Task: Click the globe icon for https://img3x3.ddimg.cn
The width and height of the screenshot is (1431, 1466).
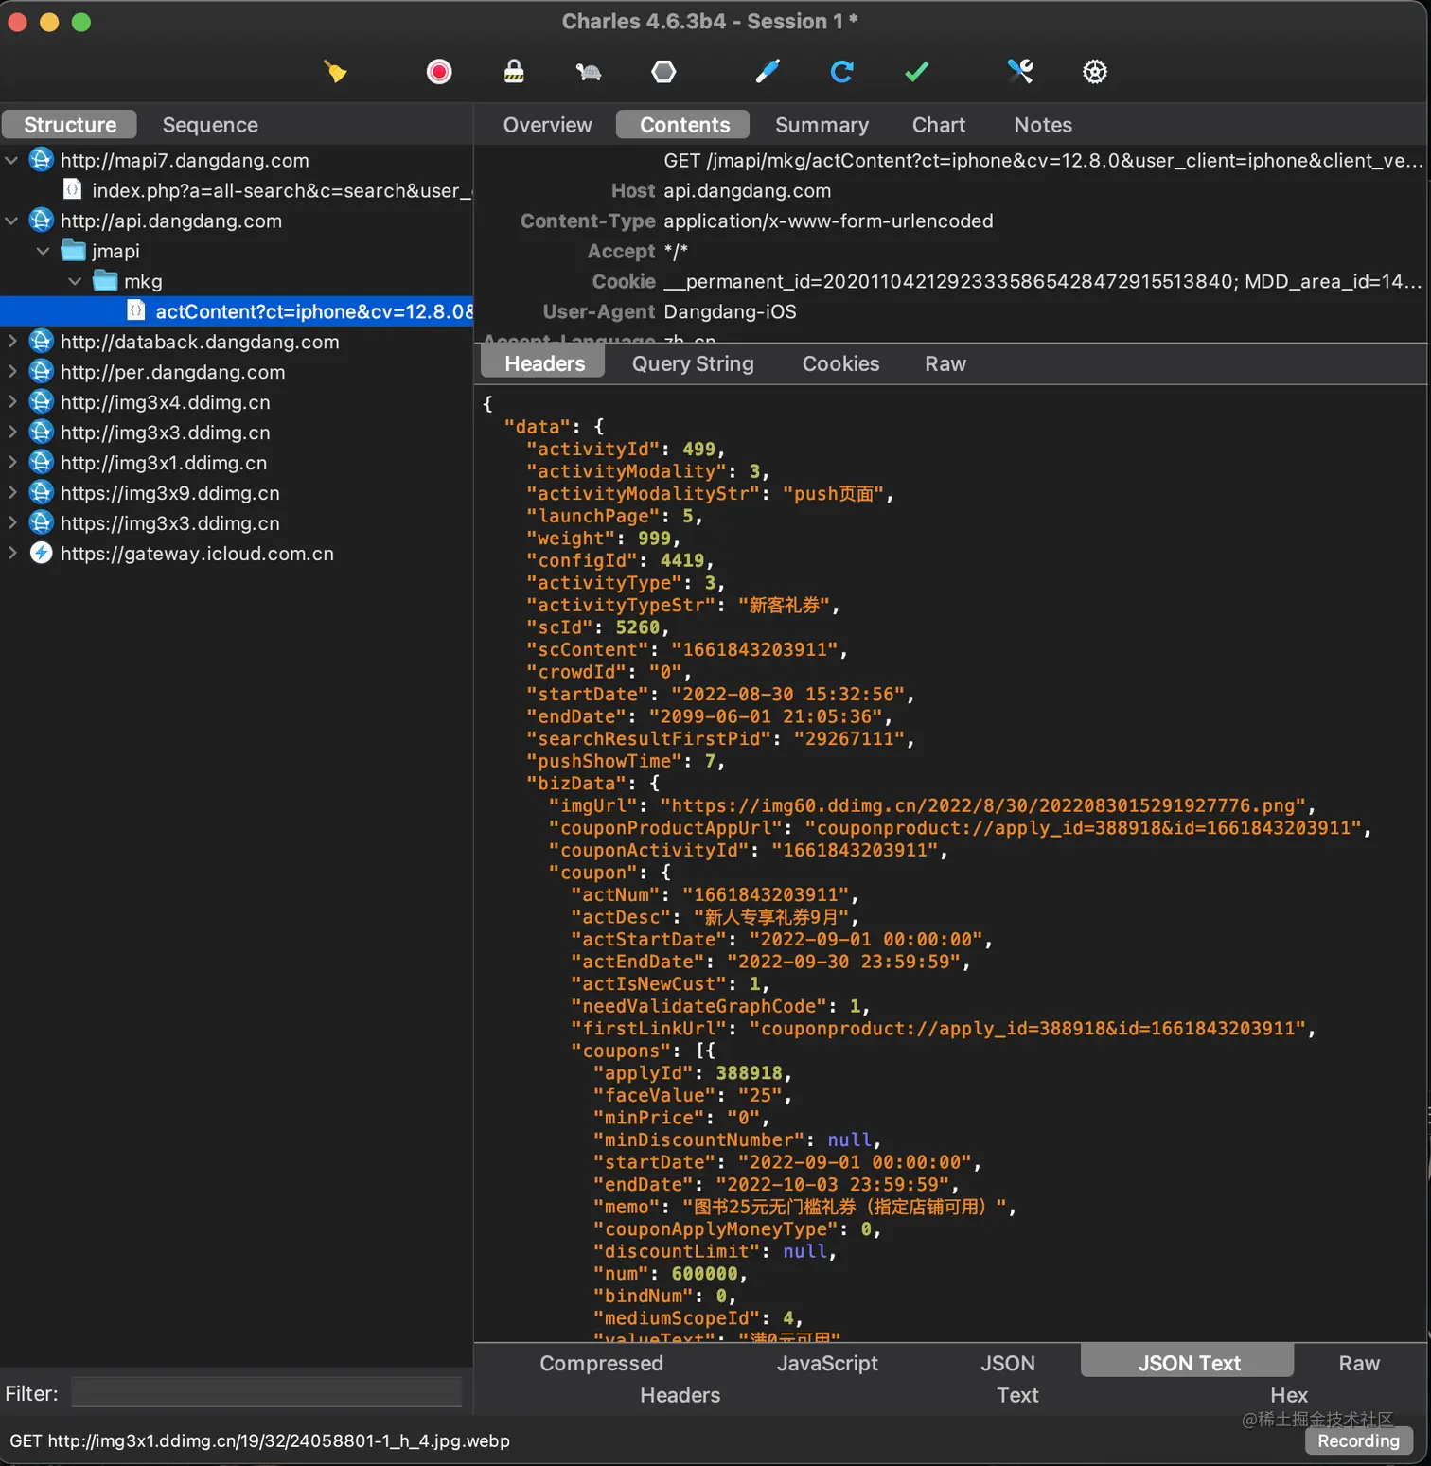Action: click(x=41, y=523)
